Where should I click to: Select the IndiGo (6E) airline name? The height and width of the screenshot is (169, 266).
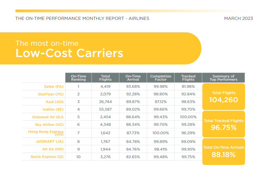click(53, 109)
